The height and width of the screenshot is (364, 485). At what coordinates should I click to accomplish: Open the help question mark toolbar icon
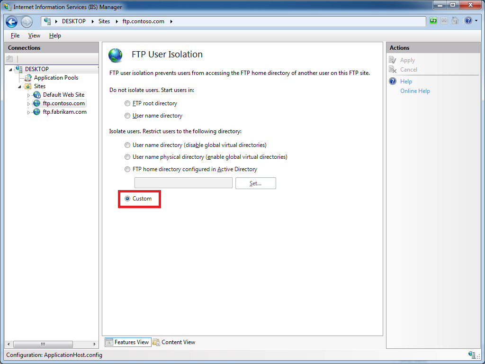click(x=467, y=21)
